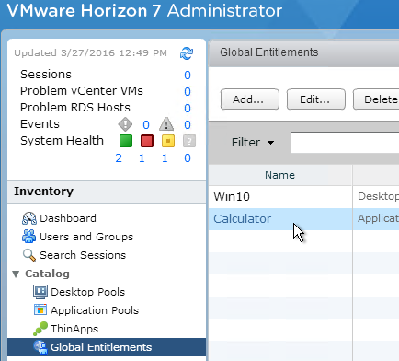Viewport: 399px width, 361px height.
Task: Open Users and Groups
Action: (x=86, y=237)
